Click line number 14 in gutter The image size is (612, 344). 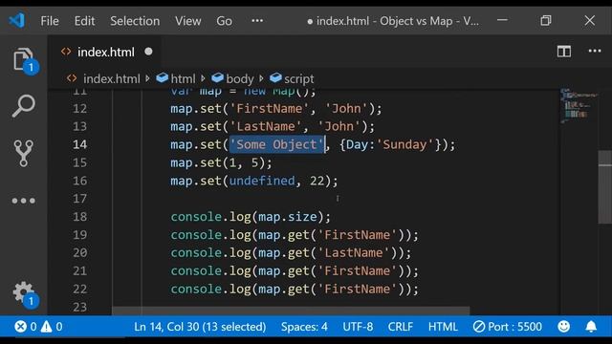(79, 144)
